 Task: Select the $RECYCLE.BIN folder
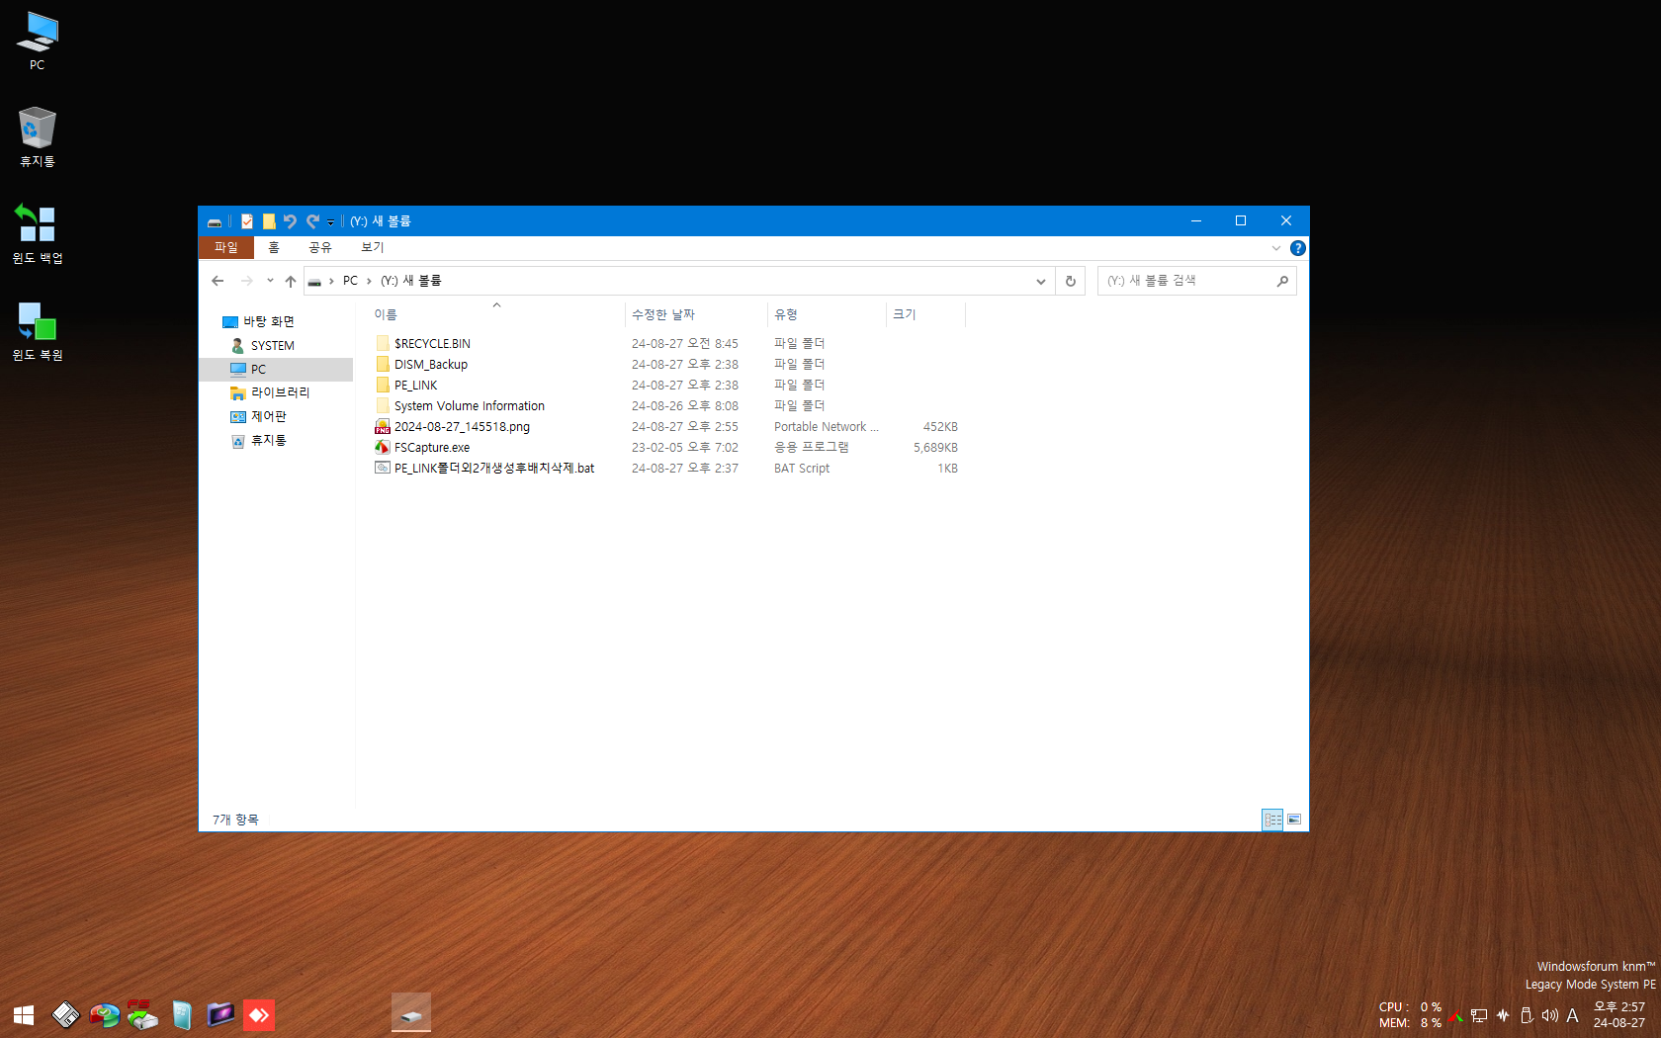coord(432,343)
